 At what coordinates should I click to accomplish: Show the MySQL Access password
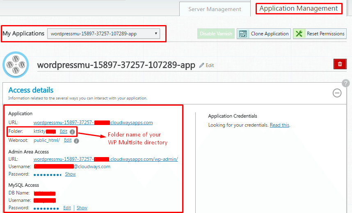coord(82,208)
